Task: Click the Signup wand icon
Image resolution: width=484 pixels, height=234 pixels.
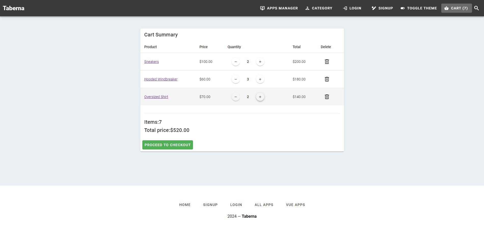Action: [373, 8]
